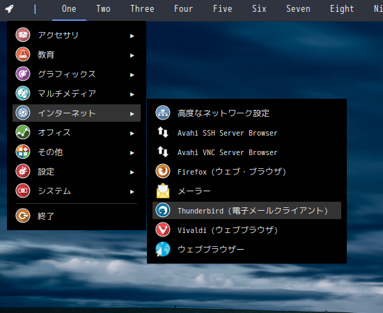Open the 教育 menu label
The height and width of the screenshot is (313, 383).
click(x=46, y=55)
